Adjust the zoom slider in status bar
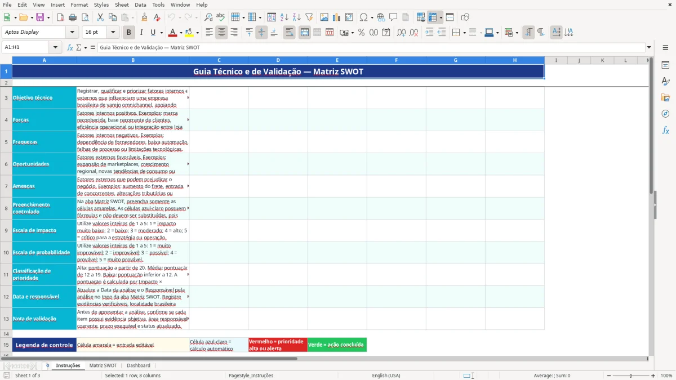This screenshot has width=676, height=380. tap(630, 375)
